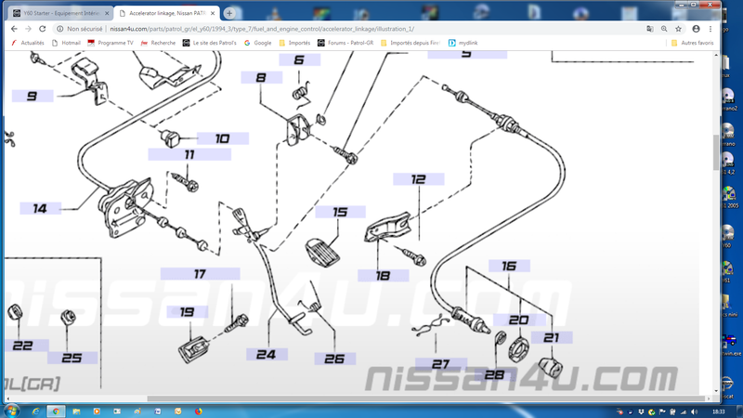Launch Firefox from the taskbar
Image resolution: width=743 pixels, height=418 pixels.
pyautogui.click(x=199, y=411)
